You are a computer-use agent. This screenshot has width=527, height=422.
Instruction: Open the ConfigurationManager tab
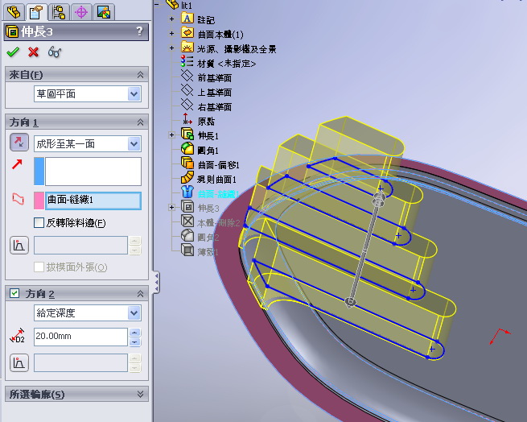click(59, 12)
